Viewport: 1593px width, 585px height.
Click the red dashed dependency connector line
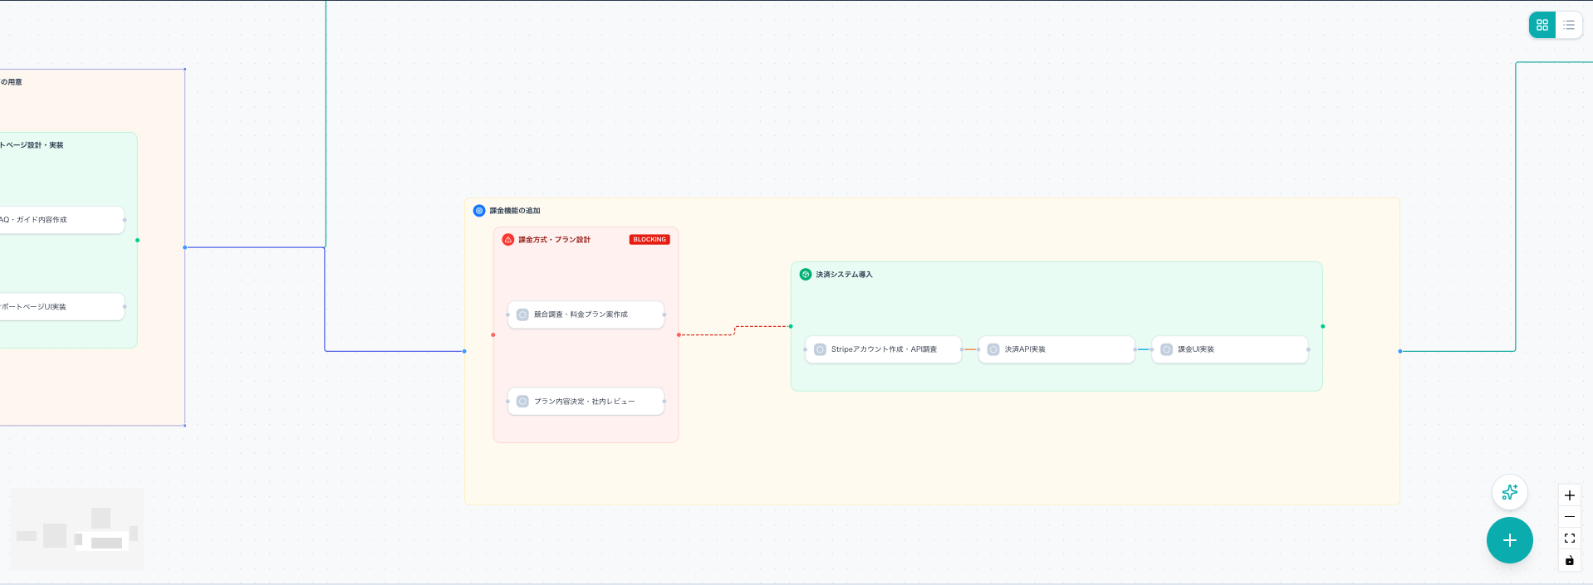tap(706, 334)
